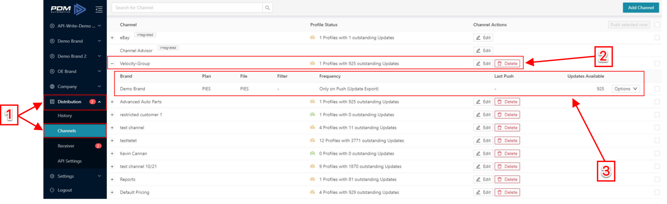667x204 pixels.
Task: Check the testtetet row checkbox
Action: (657, 140)
